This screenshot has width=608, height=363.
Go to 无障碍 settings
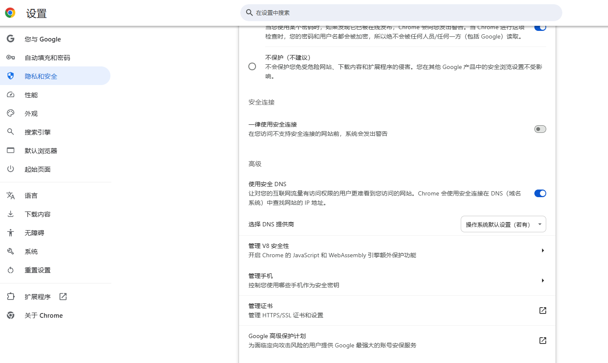(55, 233)
